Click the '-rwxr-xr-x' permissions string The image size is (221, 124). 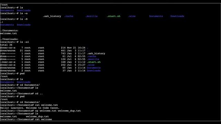[8, 62]
